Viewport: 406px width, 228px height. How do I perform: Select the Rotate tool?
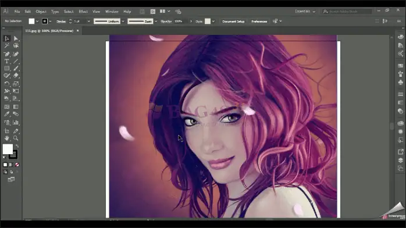(7, 84)
